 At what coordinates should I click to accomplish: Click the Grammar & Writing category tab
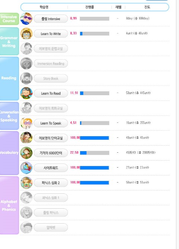coord(9,41)
